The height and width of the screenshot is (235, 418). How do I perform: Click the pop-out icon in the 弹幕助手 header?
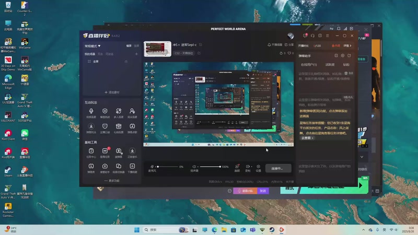[x=349, y=56]
